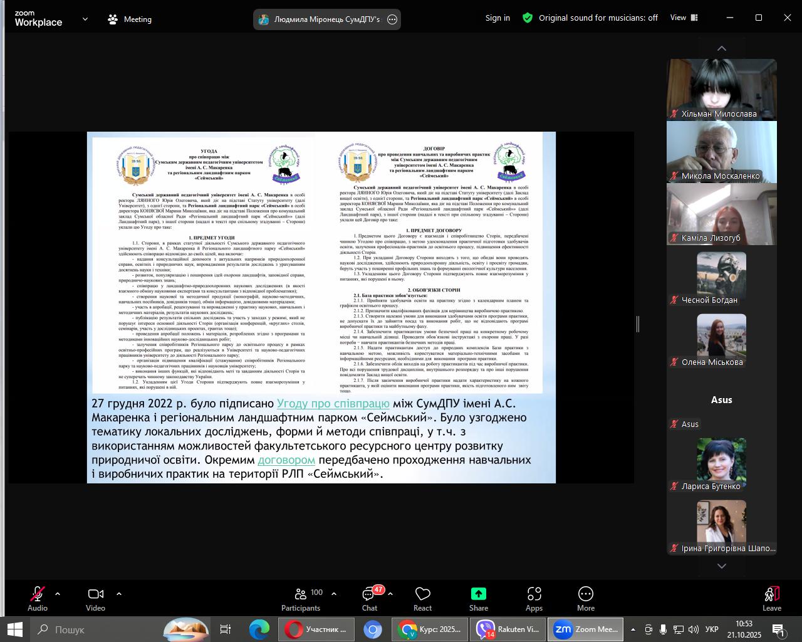This screenshot has width=802, height=642.
Task: Expand video settings arrow next to Video
Action: pyautogui.click(x=119, y=594)
